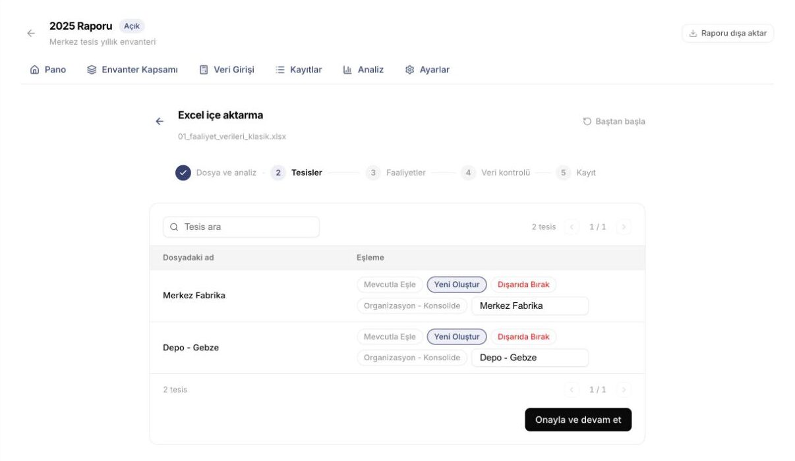Open Ayarlar settings tab
The image size is (795, 461).
(427, 69)
